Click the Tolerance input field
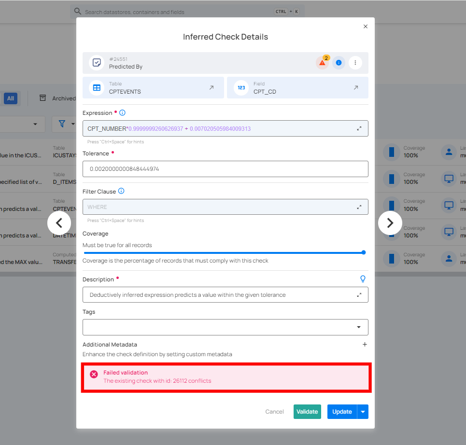The image size is (466, 445). click(225, 169)
